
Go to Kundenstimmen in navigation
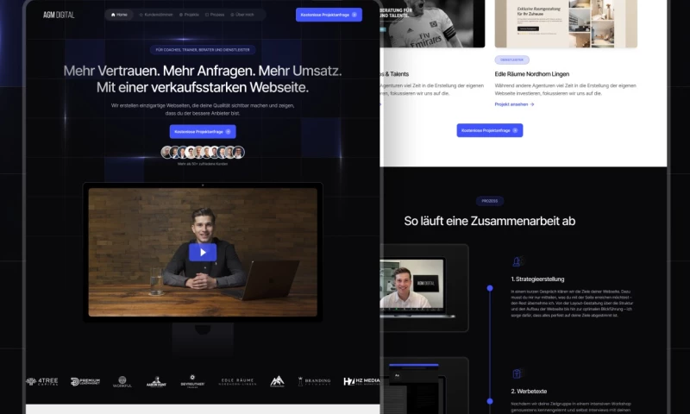tap(156, 15)
